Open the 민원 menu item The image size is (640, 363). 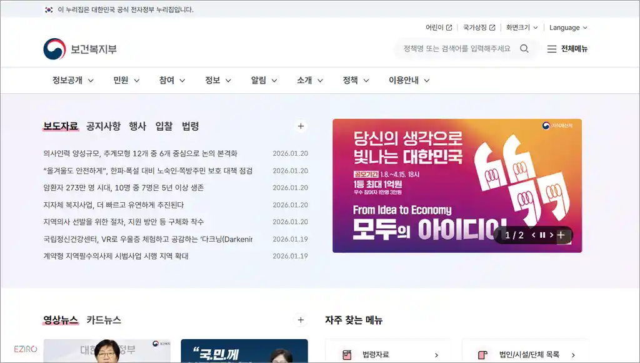121,80
